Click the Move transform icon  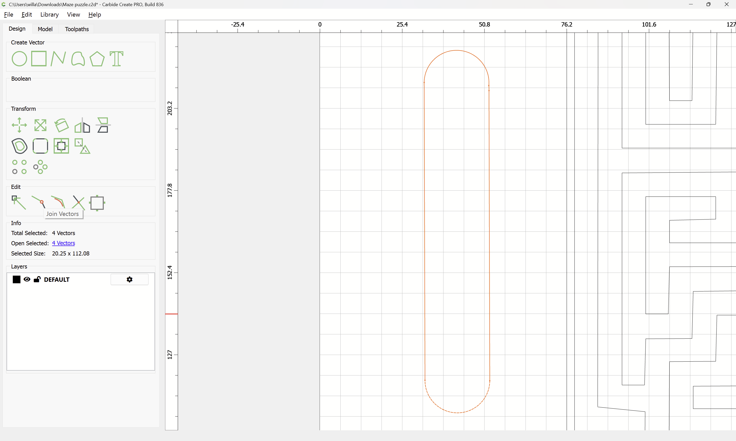[x=19, y=125]
